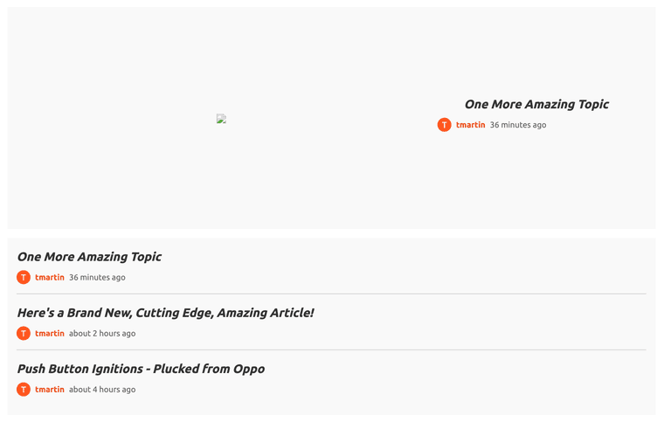
Task: Open featured headline One More Amazing Topic beside image
Action: 536,105
